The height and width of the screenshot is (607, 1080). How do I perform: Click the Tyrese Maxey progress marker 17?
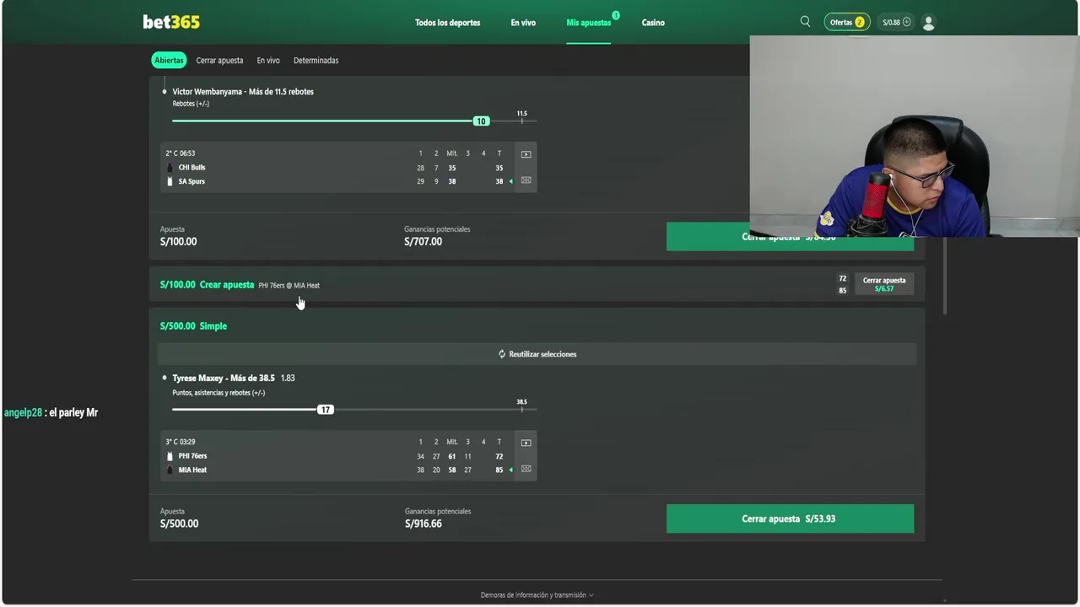(326, 410)
